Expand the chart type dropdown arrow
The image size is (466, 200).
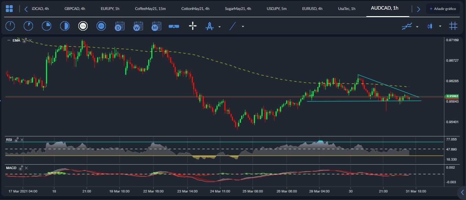(x=440, y=26)
